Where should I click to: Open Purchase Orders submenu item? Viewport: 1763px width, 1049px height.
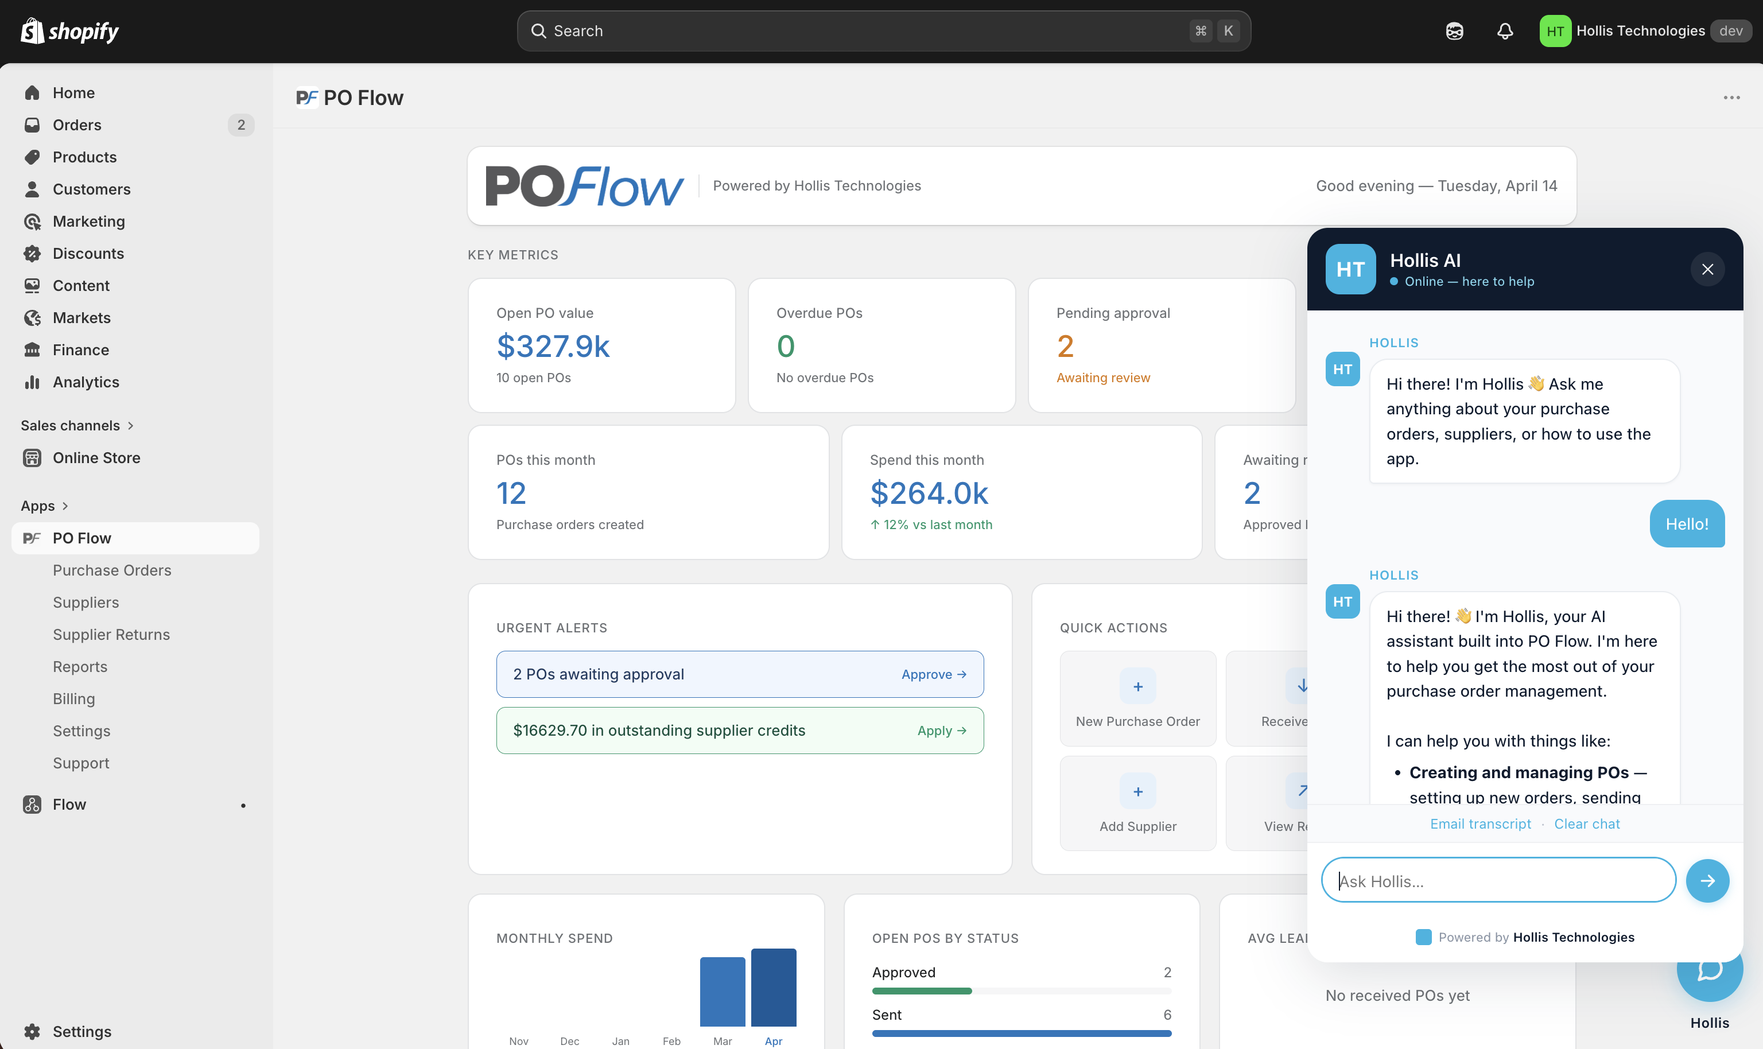(x=112, y=570)
